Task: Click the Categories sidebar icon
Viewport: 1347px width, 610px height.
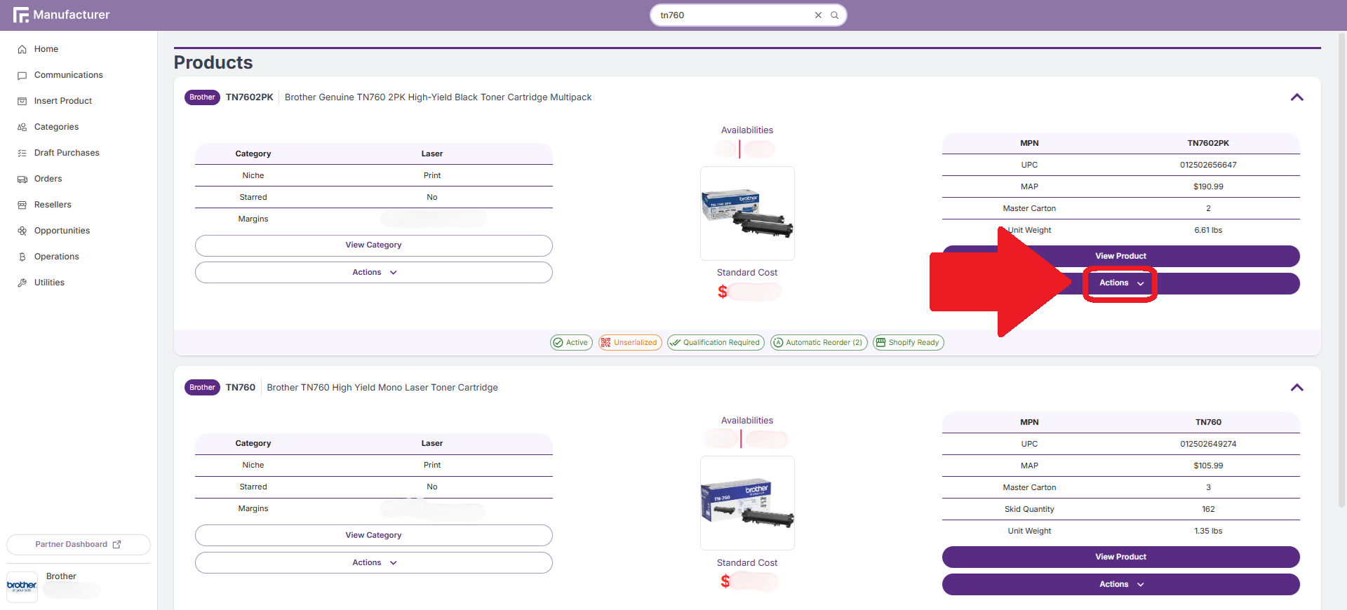Action: [22, 127]
